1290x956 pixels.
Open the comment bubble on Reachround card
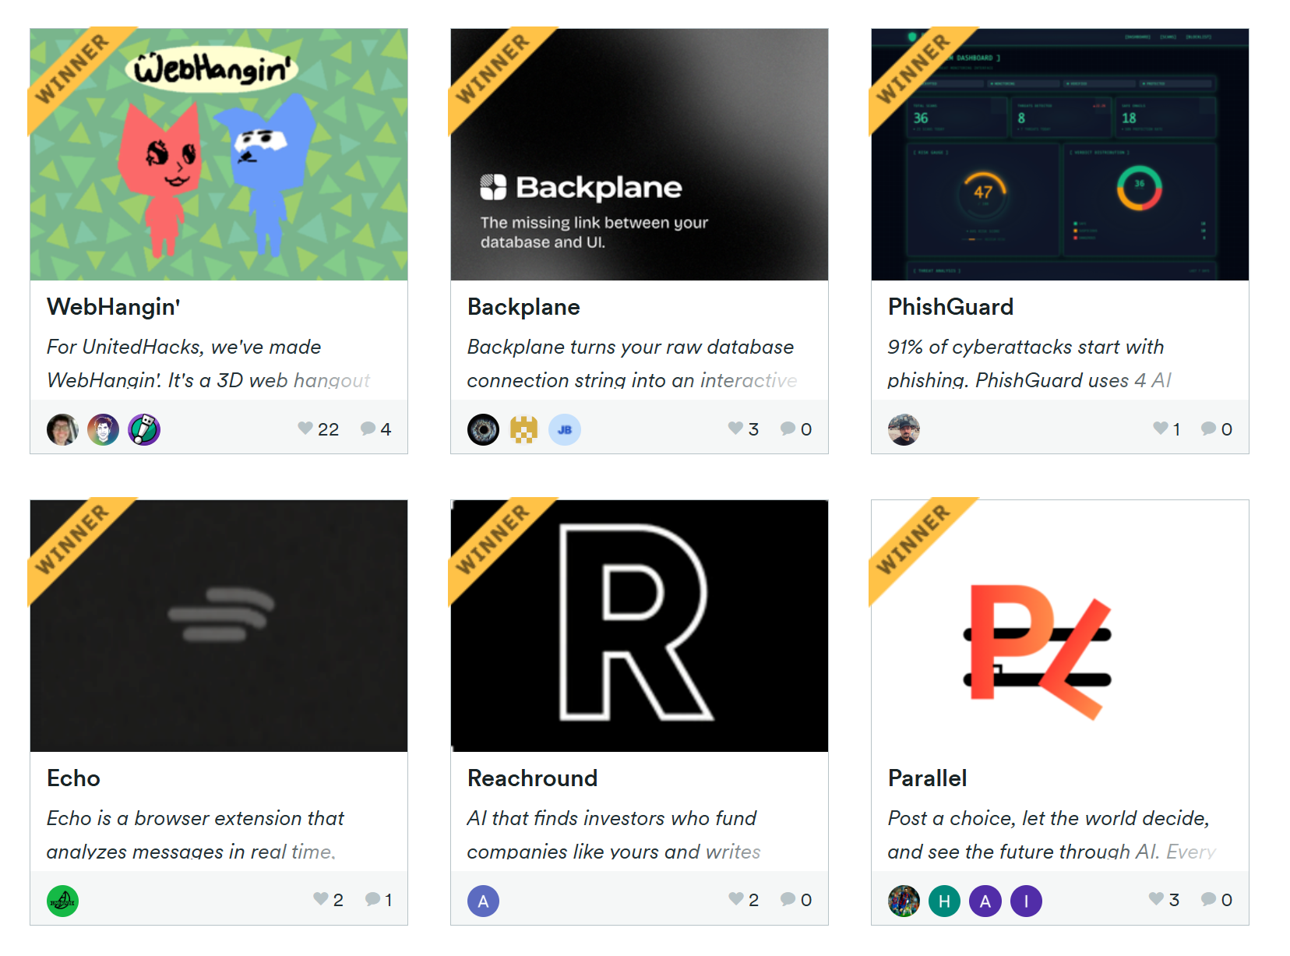(788, 899)
